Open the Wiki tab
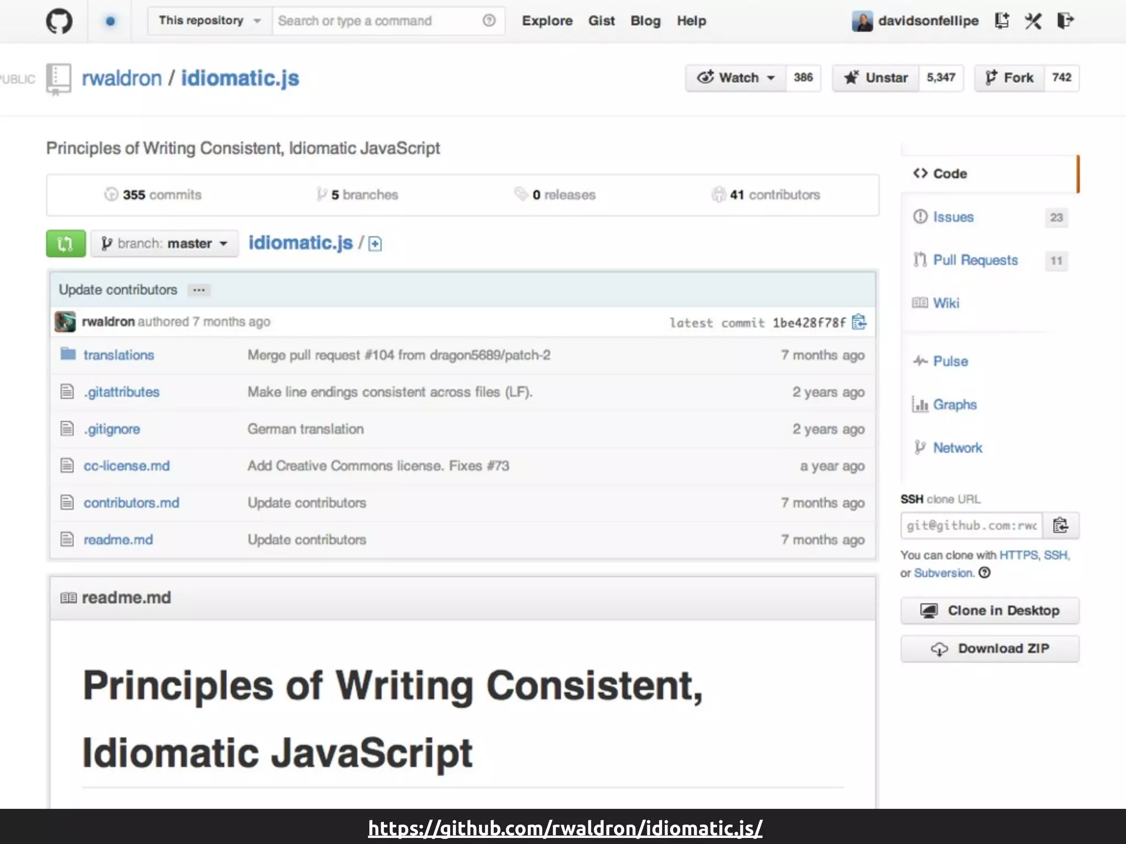This screenshot has height=844, width=1126. click(x=946, y=303)
